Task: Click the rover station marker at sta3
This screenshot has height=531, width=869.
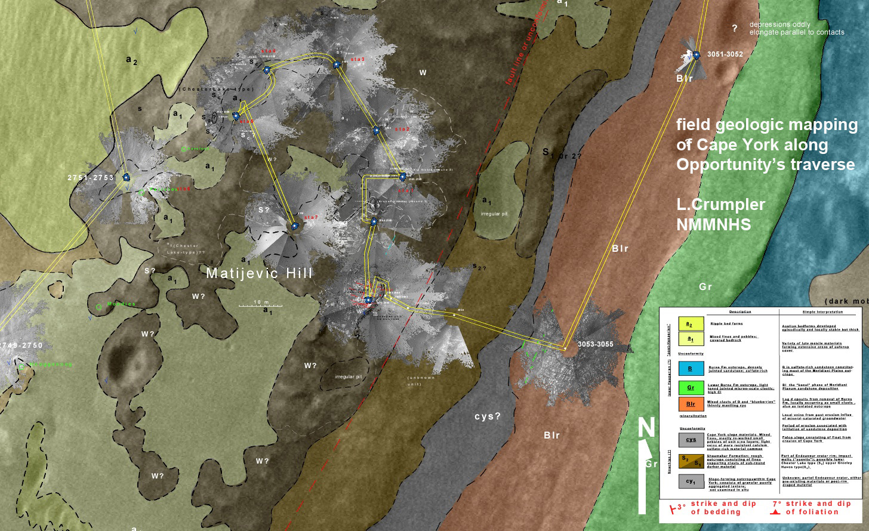Action: 337,64
